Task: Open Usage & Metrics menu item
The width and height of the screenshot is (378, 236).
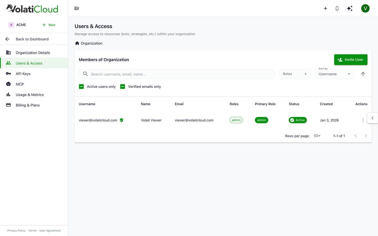Action: (x=34, y=94)
